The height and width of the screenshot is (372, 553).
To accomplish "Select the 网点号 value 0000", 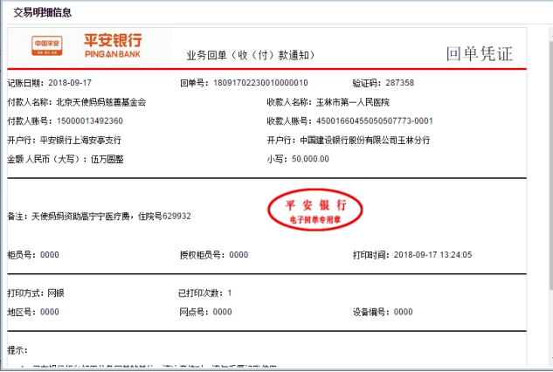I will pyautogui.click(x=223, y=312).
